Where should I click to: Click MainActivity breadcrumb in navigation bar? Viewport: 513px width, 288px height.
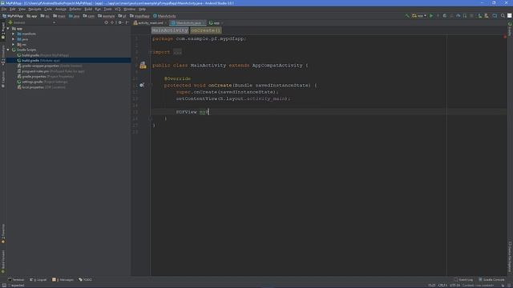pyautogui.click(x=164, y=16)
